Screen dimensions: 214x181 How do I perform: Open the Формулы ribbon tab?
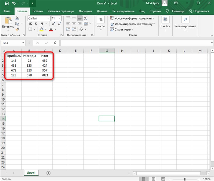(85, 11)
